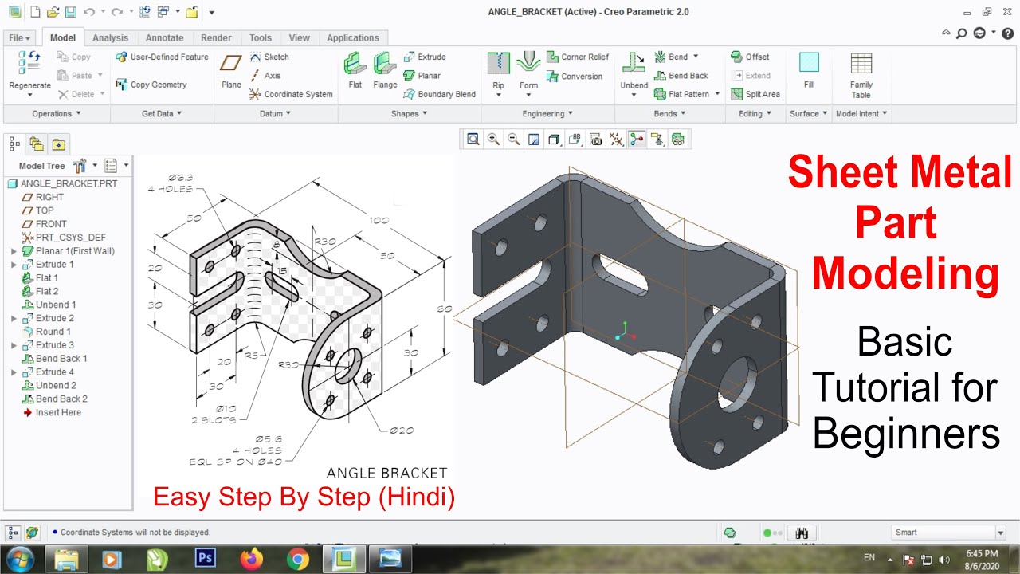
Task: Select the Flat wall tool
Action: (355, 72)
